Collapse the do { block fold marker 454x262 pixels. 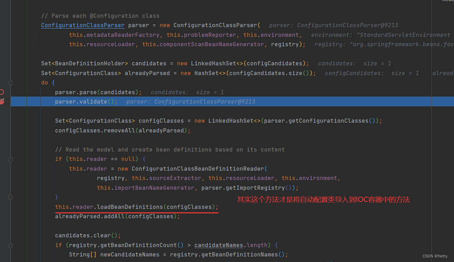[10, 83]
